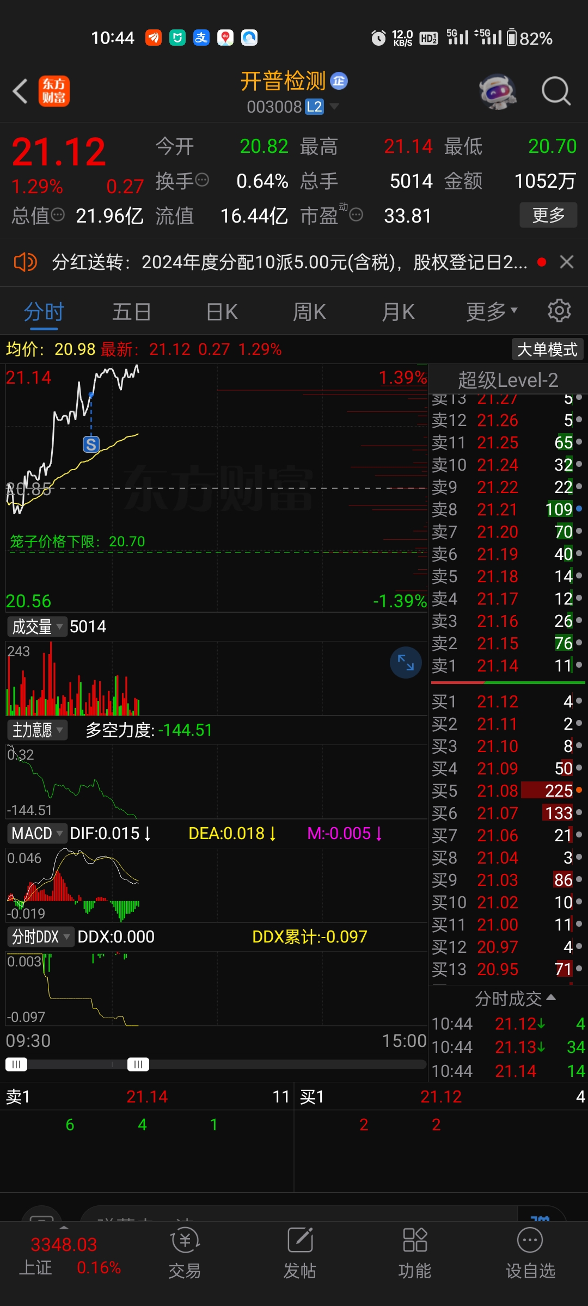Tap the info icon beside 总值
This screenshot has height=1306, width=588.
(x=58, y=215)
